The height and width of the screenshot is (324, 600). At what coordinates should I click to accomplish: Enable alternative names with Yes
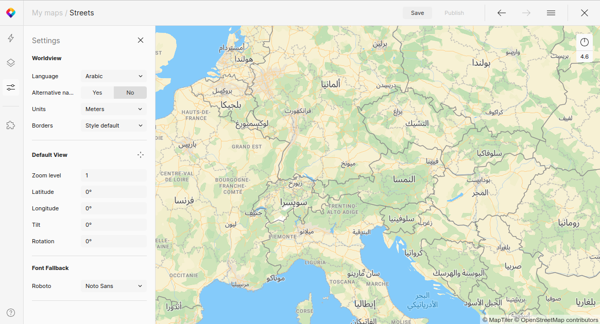click(97, 93)
